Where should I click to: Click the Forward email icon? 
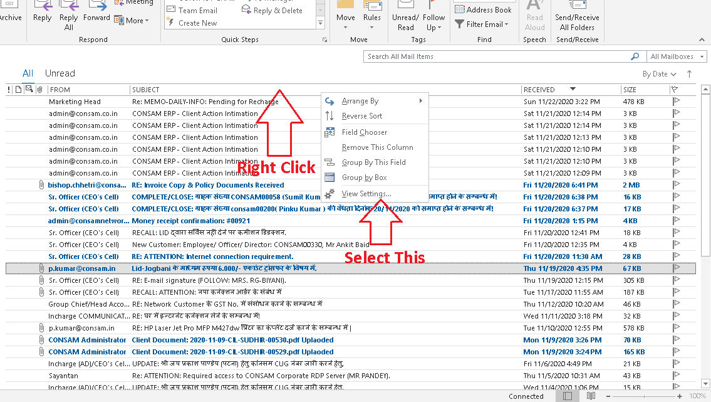coord(96,13)
